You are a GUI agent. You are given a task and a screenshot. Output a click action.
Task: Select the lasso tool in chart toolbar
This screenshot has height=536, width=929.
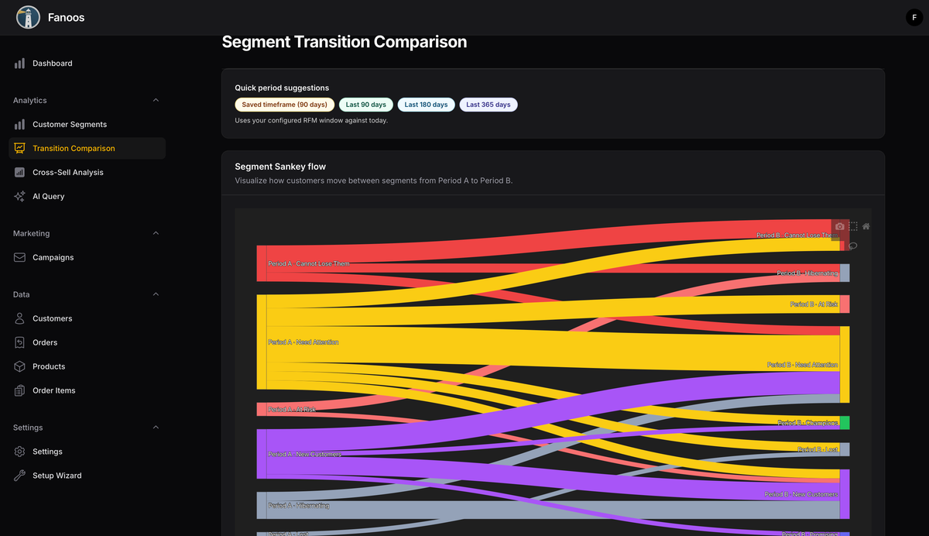tap(853, 246)
